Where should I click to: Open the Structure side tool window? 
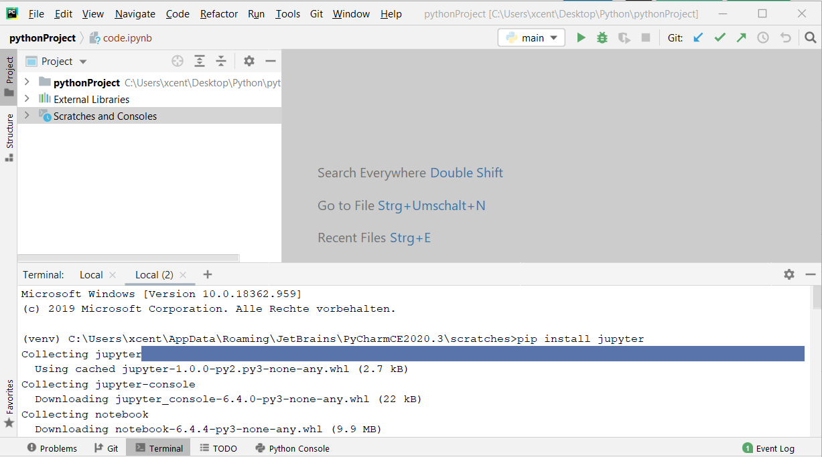[9, 138]
